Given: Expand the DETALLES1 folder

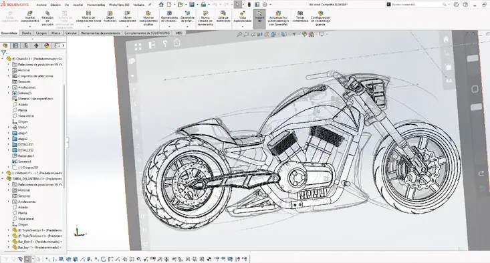Looking at the screenshot, I should (x=9, y=144).
